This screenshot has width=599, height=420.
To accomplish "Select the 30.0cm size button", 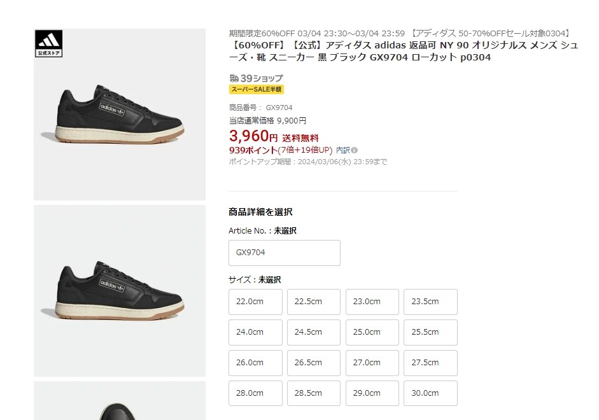I will click(430, 393).
